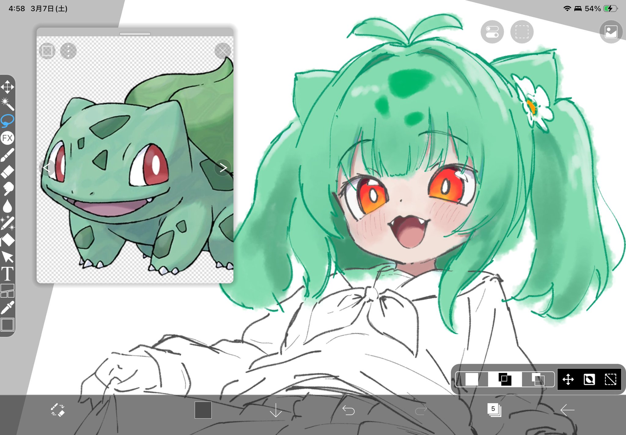Screen dimensions: 626x435
Task: Collapse toolbar with down arrow in bottom bar
Action: (x=276, y=410)
